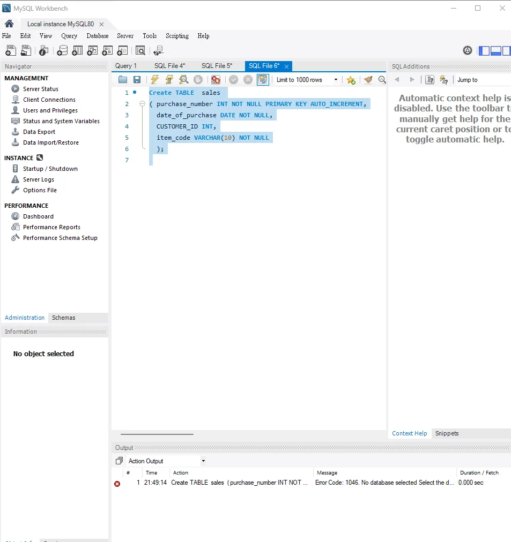Toggle left sidebar panel visibility
The width and height of the screenshot is (511, 542).
coord(484,50)
